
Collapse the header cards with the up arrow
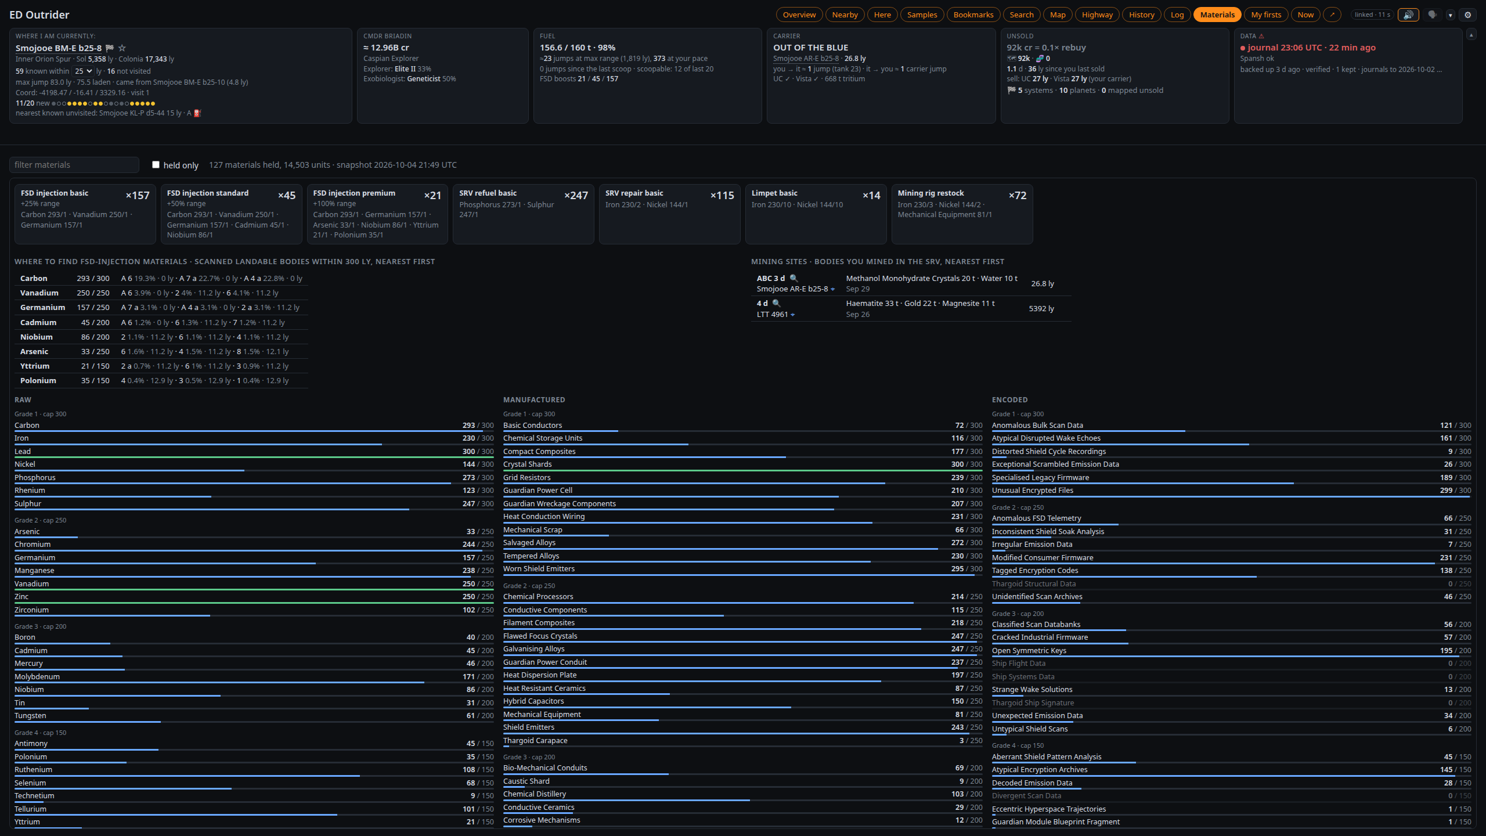(1471, 35)
